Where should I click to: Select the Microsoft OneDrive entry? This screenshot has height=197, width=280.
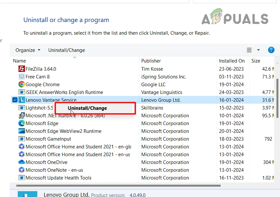pos(46,162)
